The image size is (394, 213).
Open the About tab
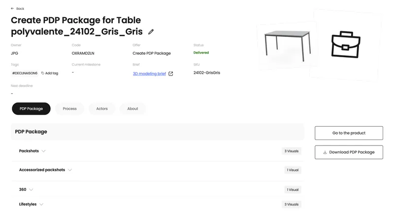tap(132, 108)
